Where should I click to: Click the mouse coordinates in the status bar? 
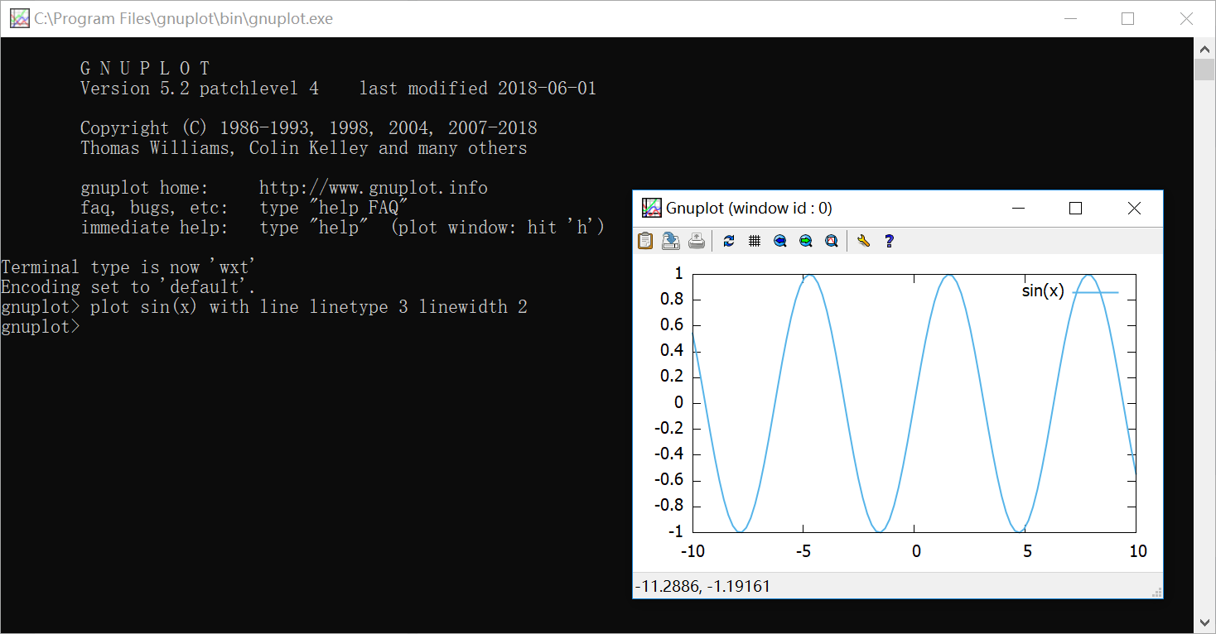[x=702, y=586]
